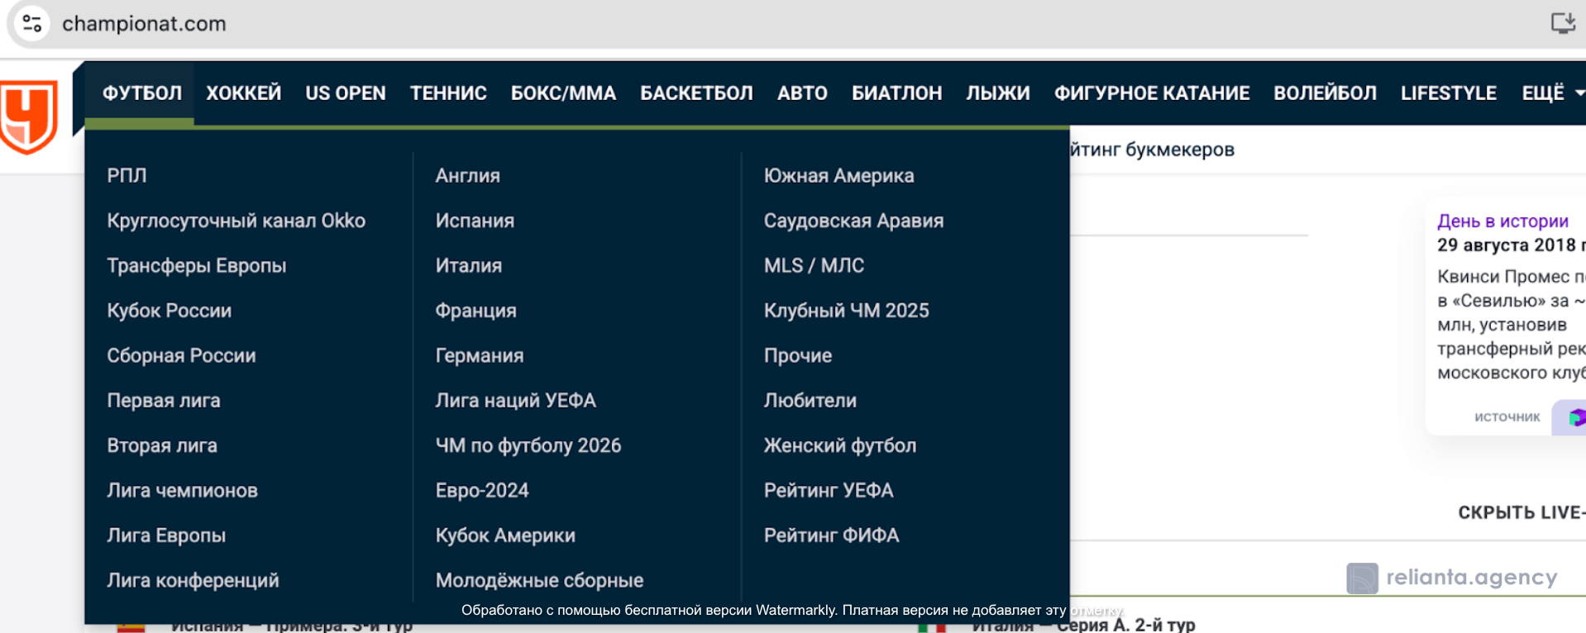
Task: Select РПЛ from football menu
Action: tap(127, 175)
